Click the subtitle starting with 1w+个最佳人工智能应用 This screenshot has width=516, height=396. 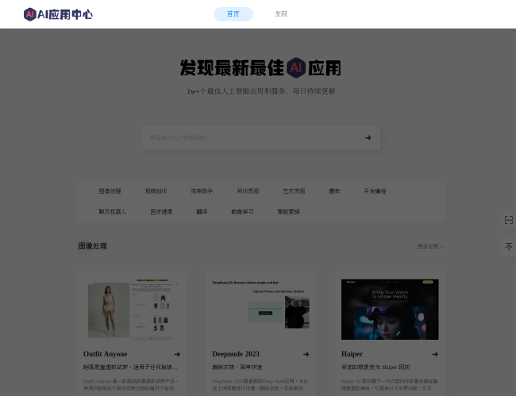tap(261, 91)
